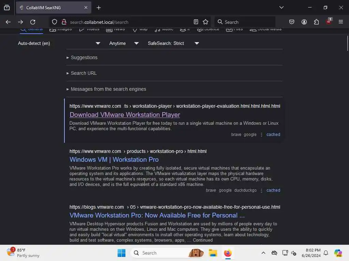Image resolution: width=349 pixels, height=261 pixels.
Task: Open the Firefox account menu
Action: [304, 22]
